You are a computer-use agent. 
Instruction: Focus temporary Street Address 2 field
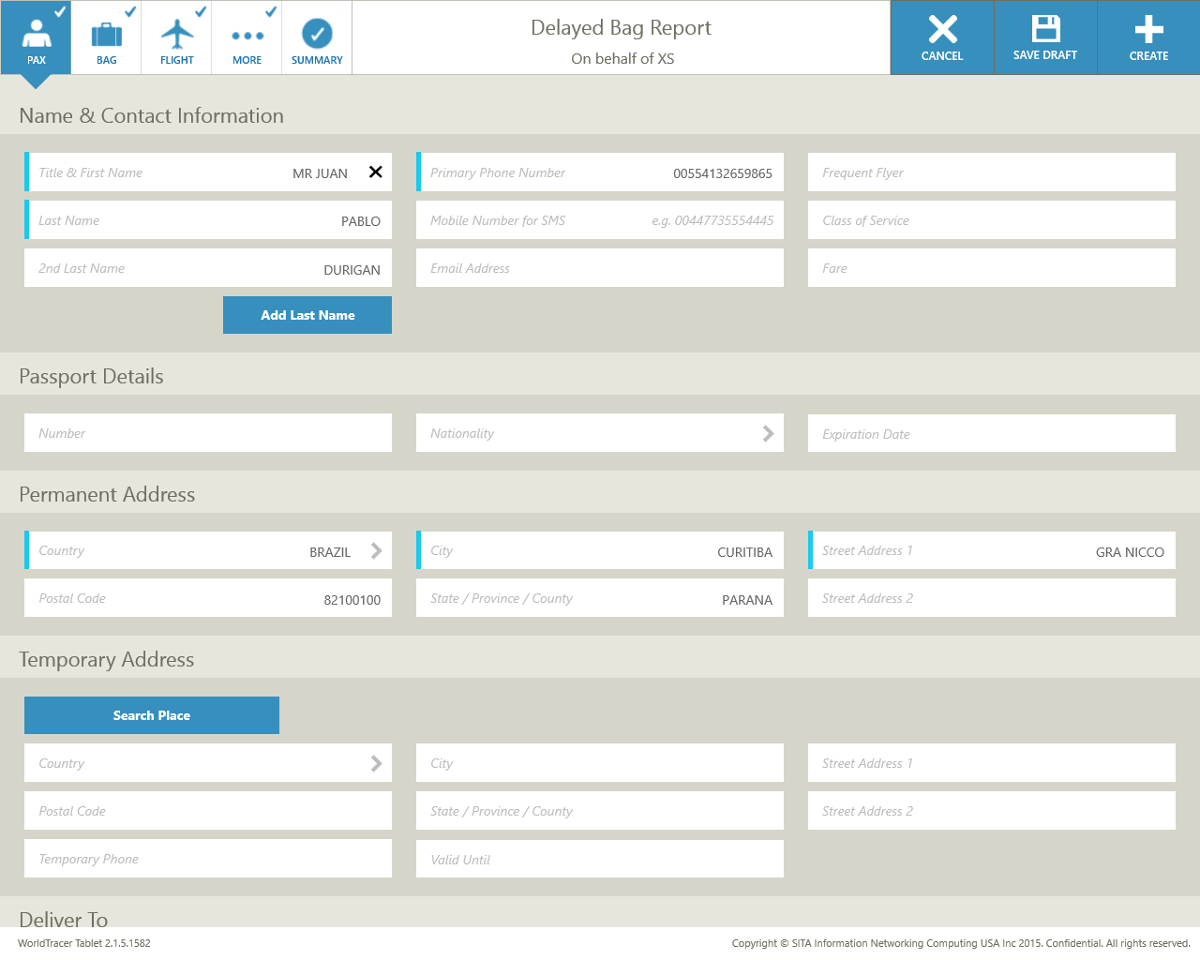(x=992, y=811)
